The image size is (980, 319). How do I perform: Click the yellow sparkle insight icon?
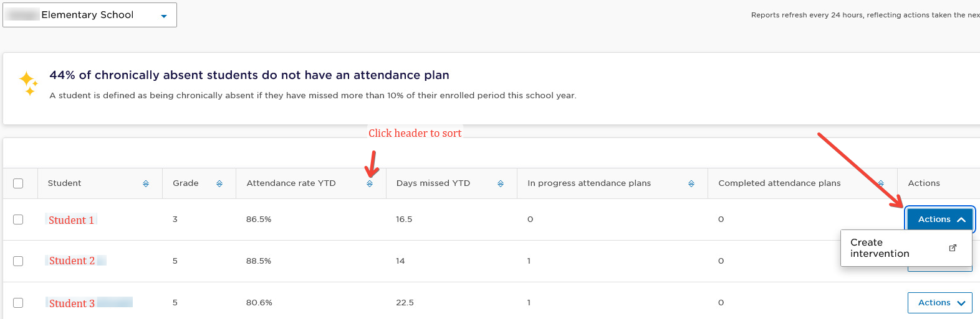coord(29,83)
